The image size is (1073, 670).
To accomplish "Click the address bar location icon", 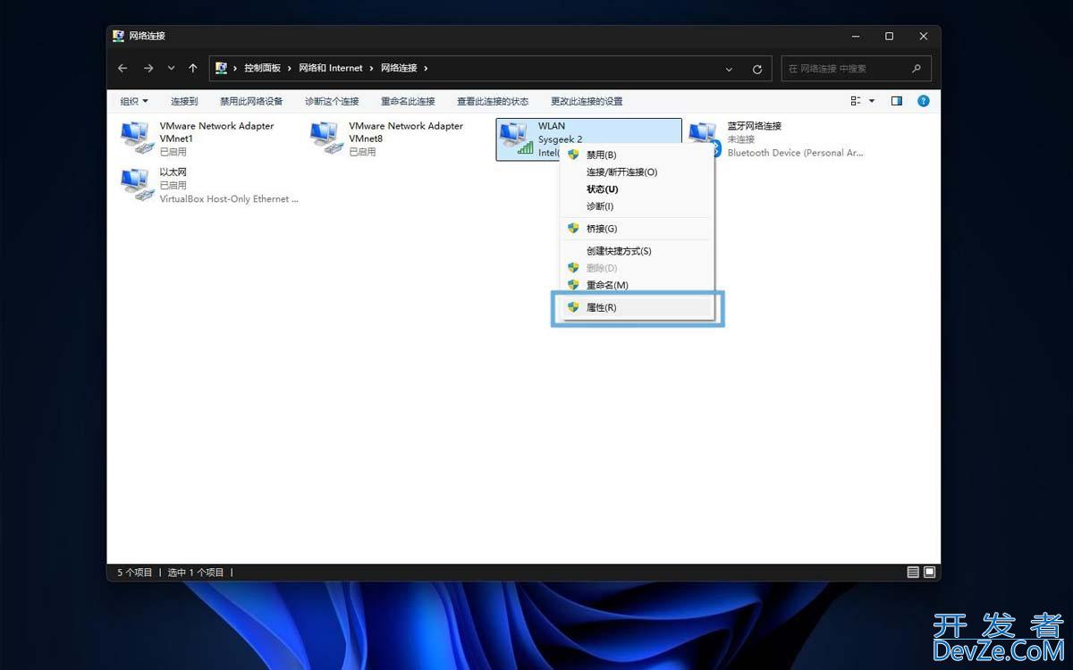I will [x=222, y=69].
